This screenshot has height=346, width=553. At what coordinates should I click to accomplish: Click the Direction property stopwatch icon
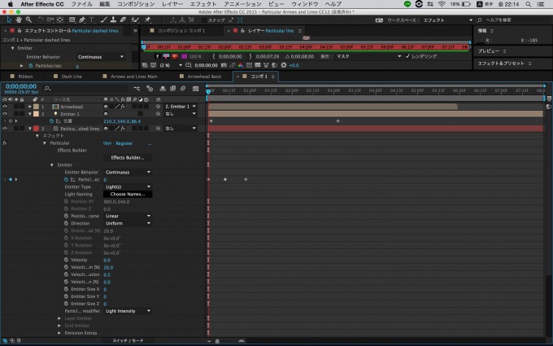(x=67, y=223)
